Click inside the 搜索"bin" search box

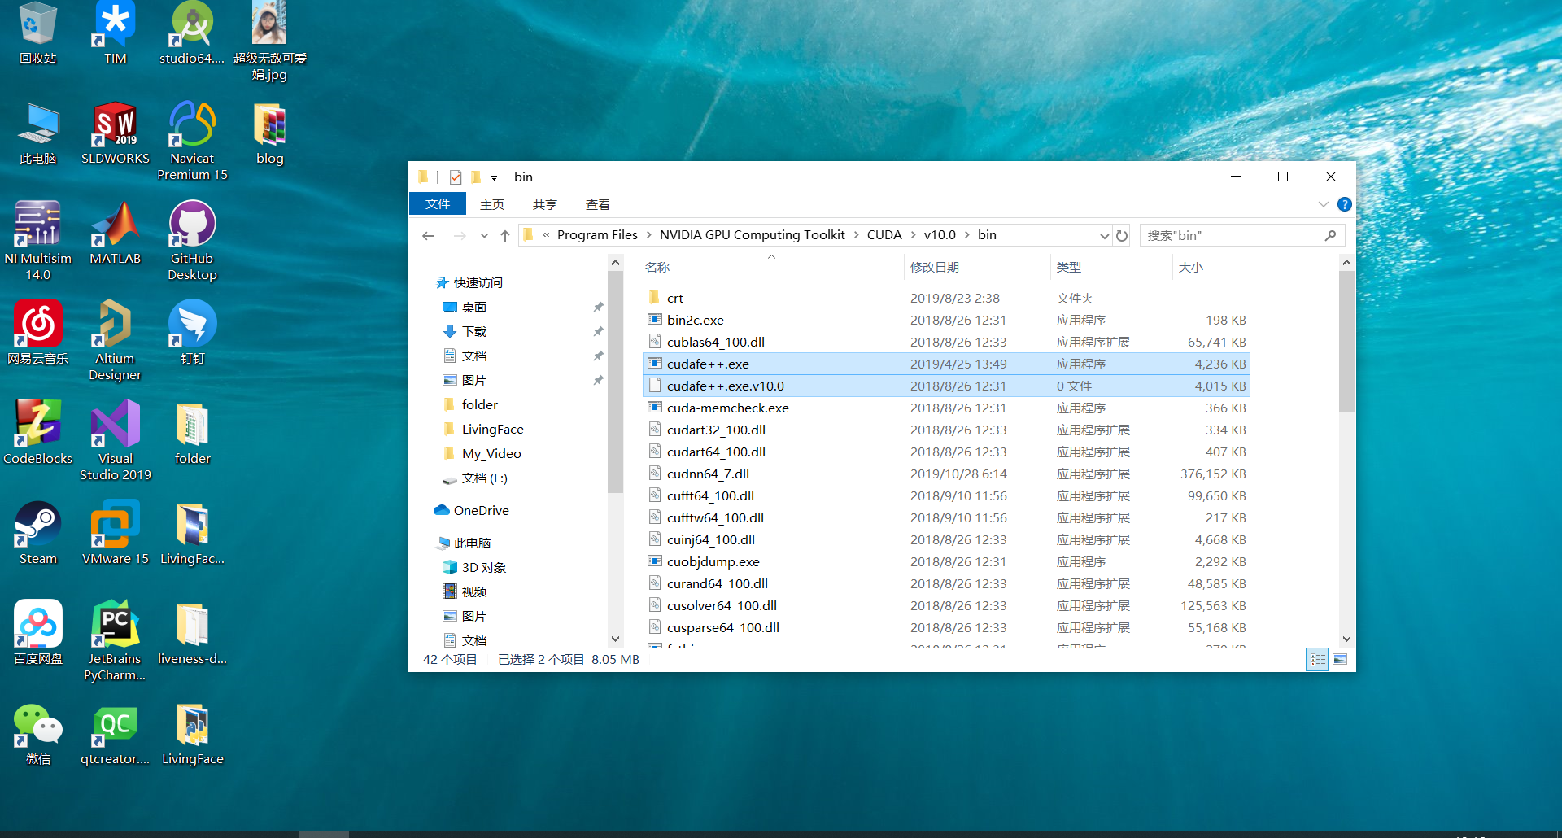click(1220, 235)
